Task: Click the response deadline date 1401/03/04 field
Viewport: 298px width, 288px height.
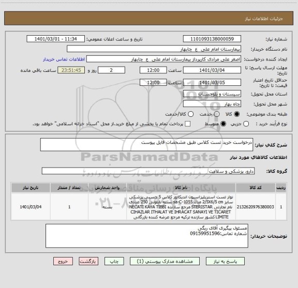Action: [212, 70]
